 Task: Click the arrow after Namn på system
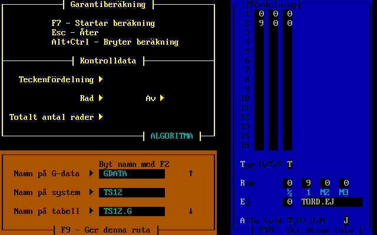pos(92,192)
